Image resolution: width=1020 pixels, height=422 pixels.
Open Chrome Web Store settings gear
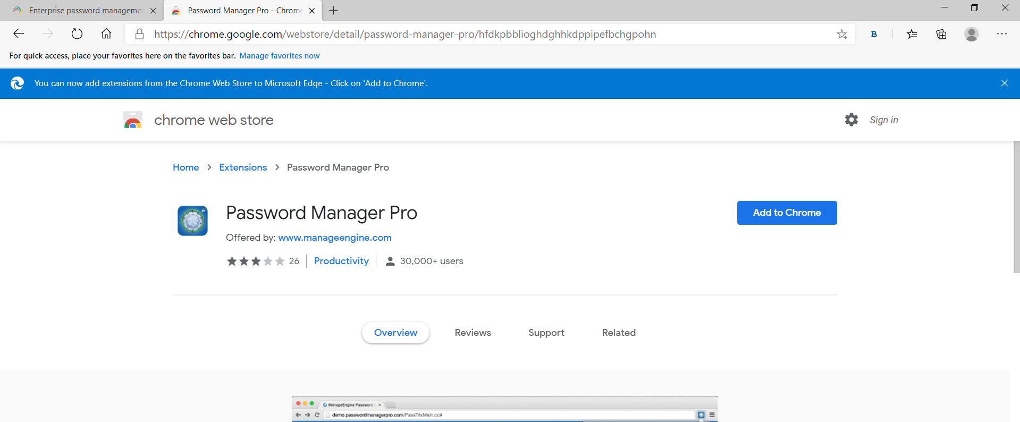pyautogui.click(x=852, y=120)
